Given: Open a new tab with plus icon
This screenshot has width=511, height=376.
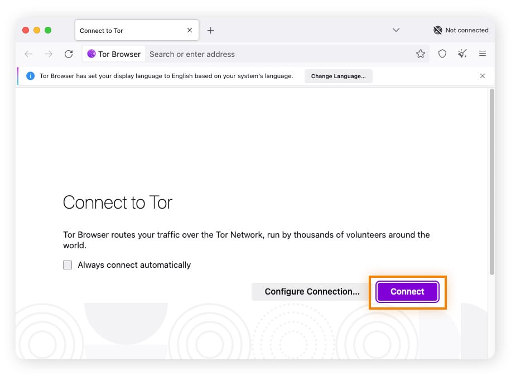Looking at the screenshot, I should point(210,31).
